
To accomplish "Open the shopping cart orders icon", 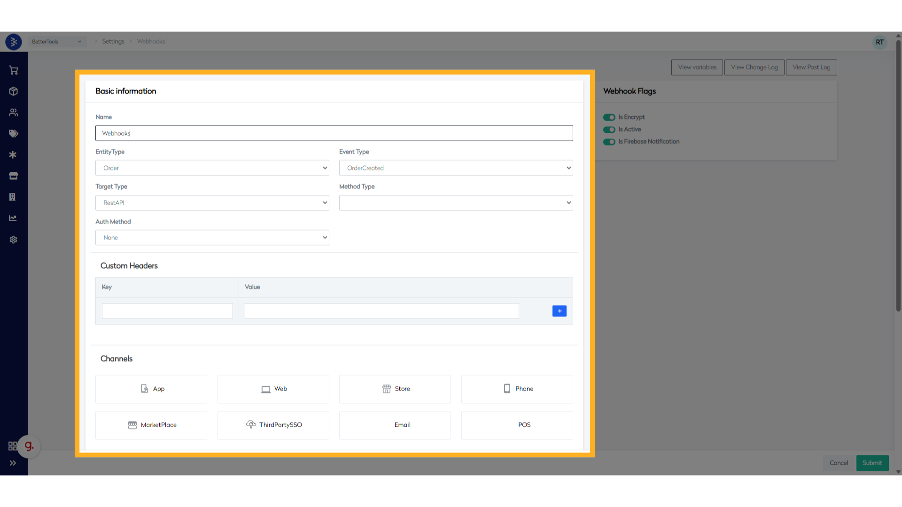I will (13, 70).
